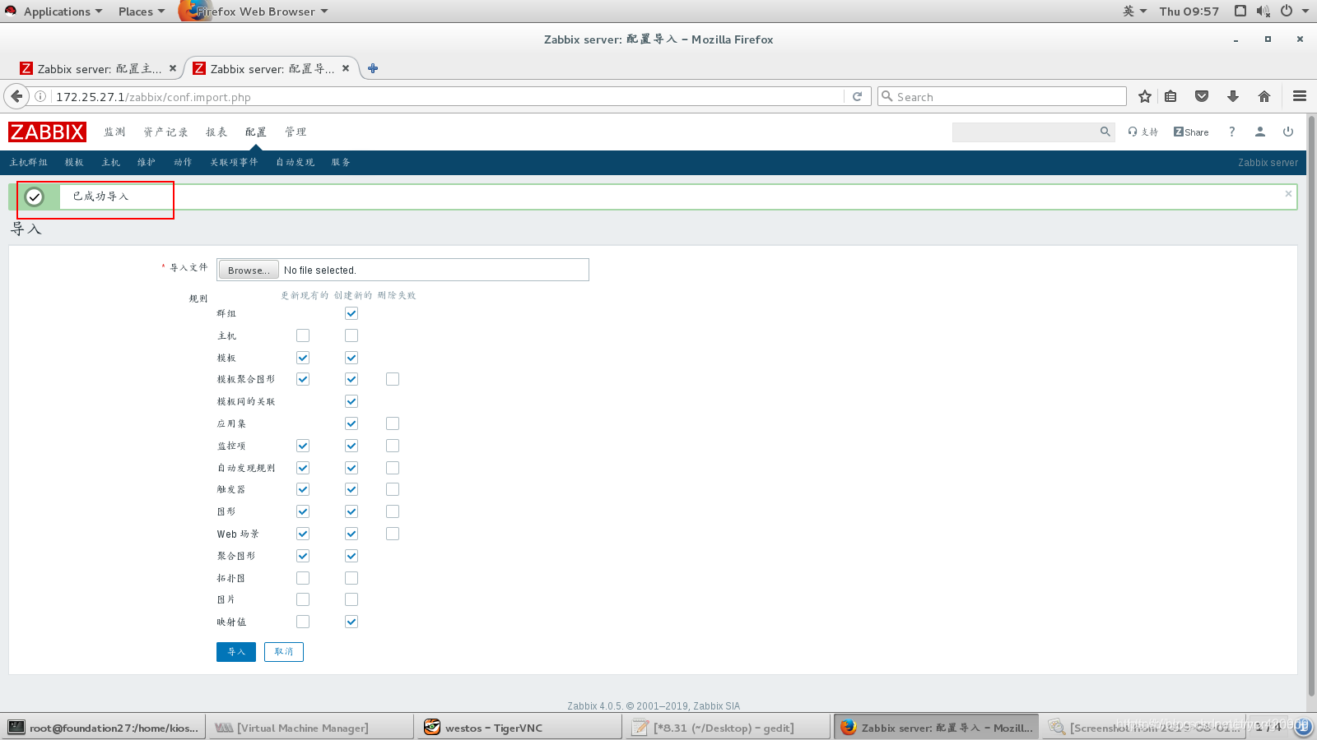Switch to gedit taskbar window
The image size is (1317, 740).
728,728
